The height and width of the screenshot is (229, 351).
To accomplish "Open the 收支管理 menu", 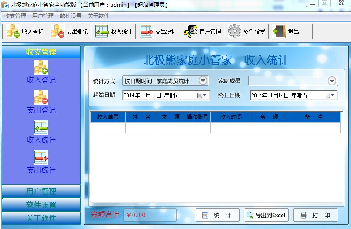I will 15,16.
